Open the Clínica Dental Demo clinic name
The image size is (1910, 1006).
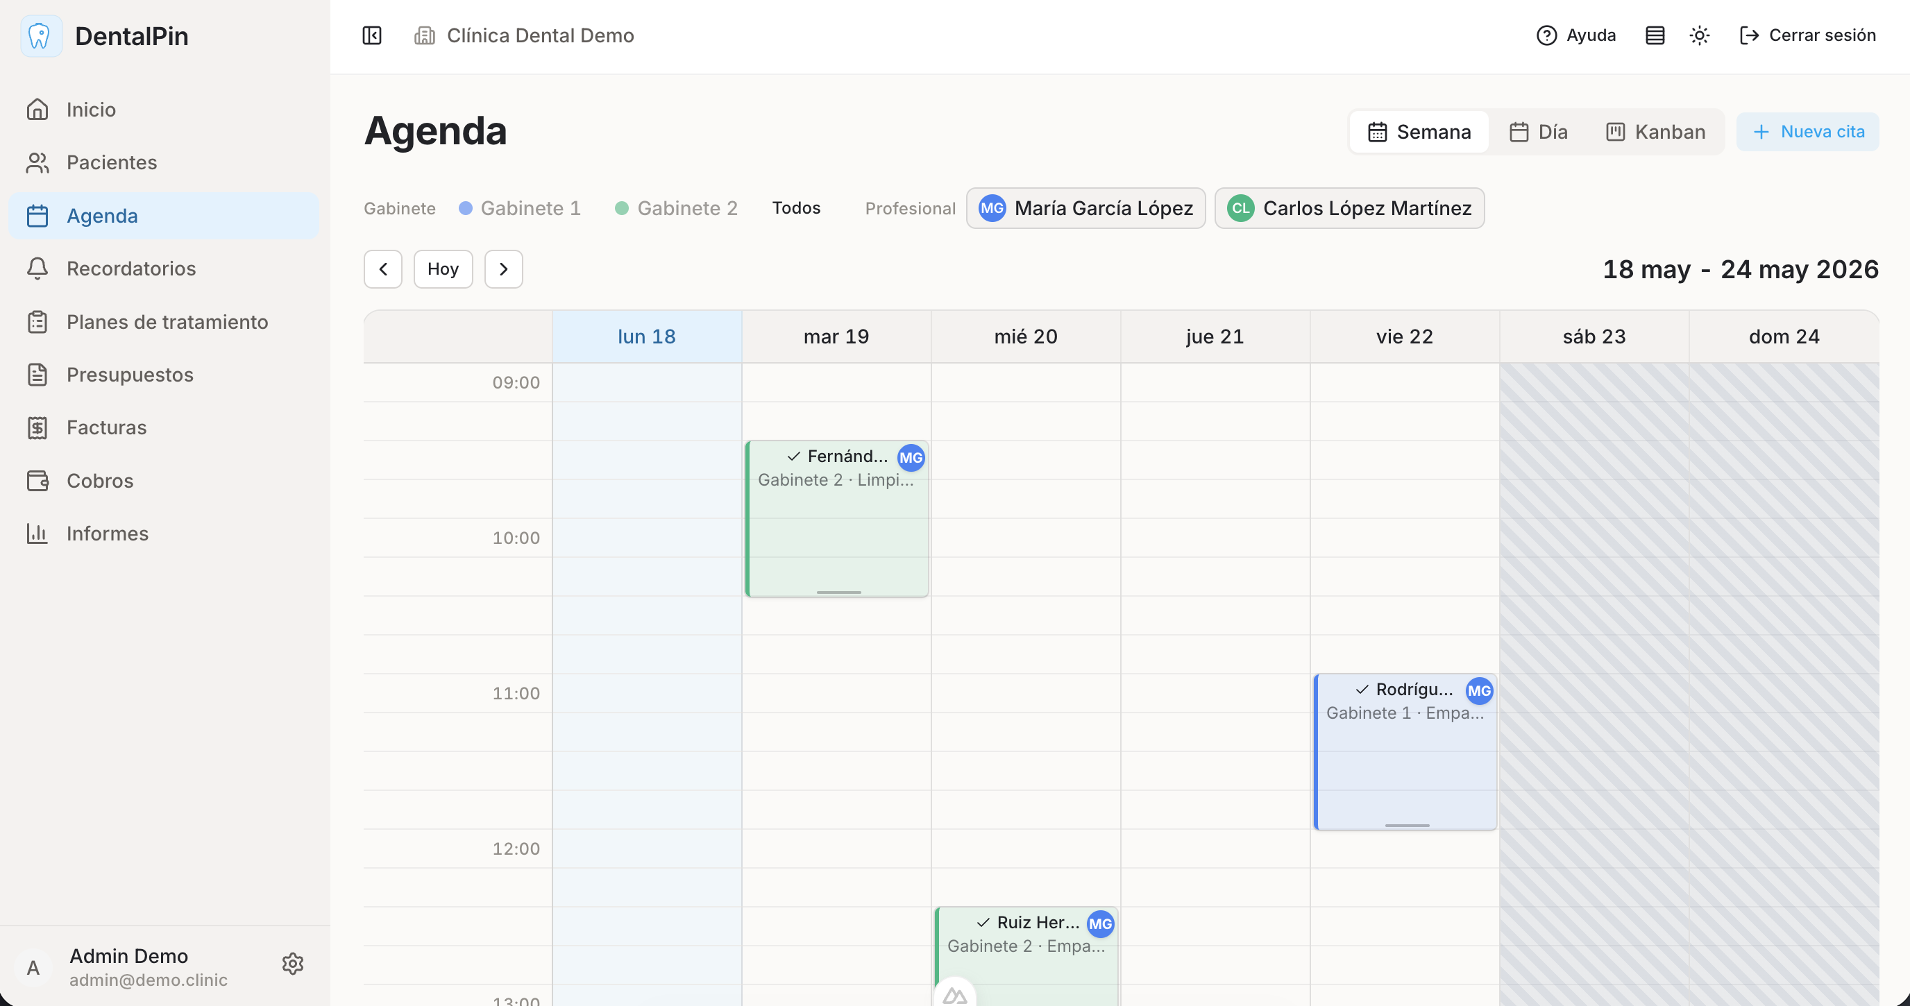[540, 35]
